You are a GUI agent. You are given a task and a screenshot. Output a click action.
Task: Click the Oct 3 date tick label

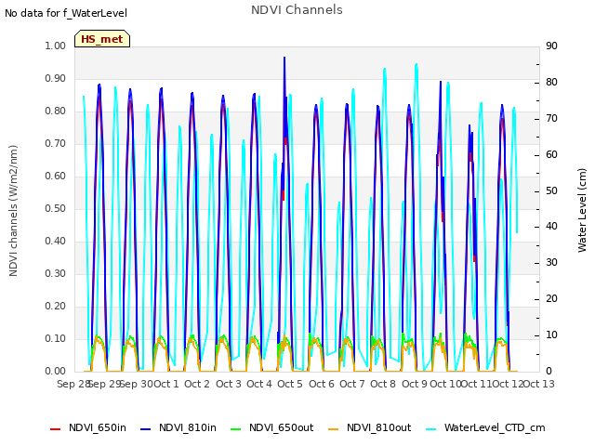(229, 384)
